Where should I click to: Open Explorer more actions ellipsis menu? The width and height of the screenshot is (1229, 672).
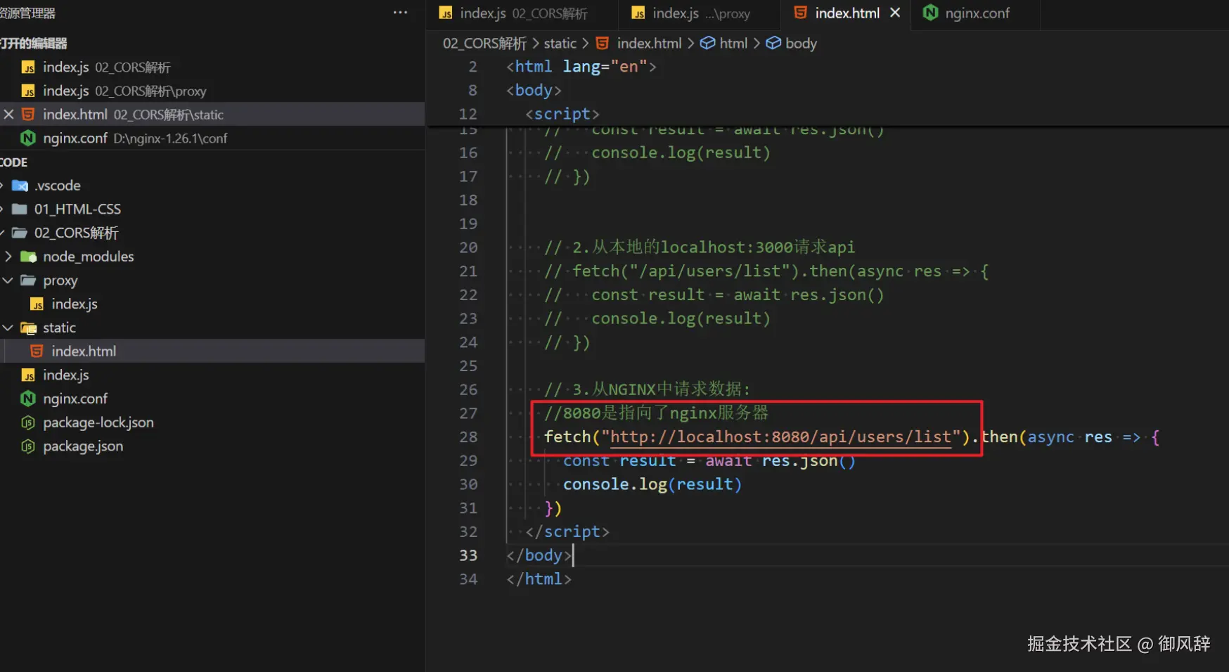click(400, 13)
